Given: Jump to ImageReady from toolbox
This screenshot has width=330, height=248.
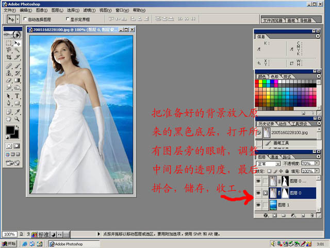Looking at the screenshot, I should [12, 163].
